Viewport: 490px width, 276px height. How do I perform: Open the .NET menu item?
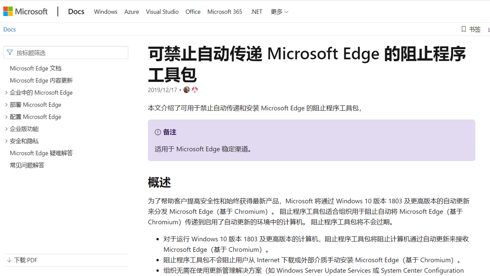tap(256, 11)
